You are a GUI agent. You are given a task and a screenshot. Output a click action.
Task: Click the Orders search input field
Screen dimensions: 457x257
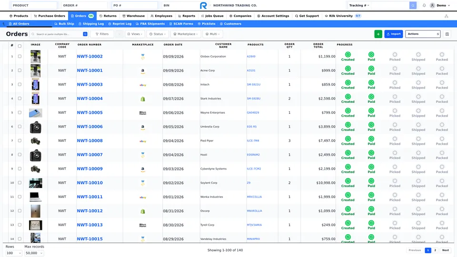point(58,34)
